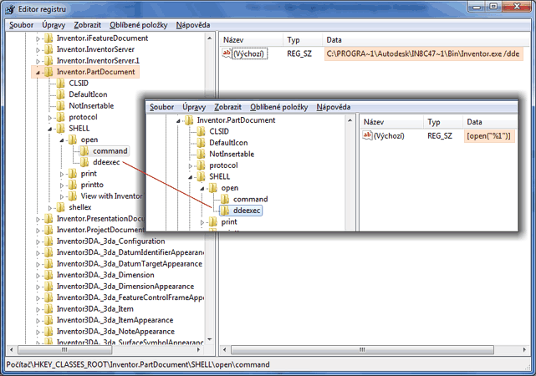Click string value icon in inset window
The image size is (536, 376).
[x=367, y=135]
